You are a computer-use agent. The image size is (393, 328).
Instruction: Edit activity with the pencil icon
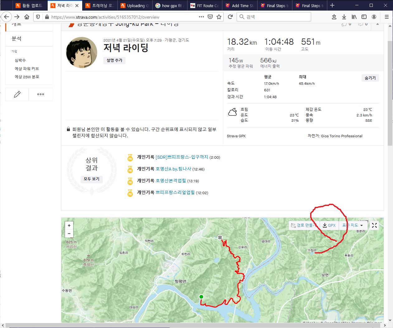pyautogui.click(x=17, y=94)
